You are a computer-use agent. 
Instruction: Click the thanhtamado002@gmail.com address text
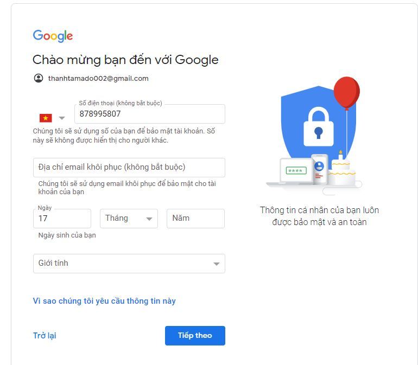[x=98, y=79]
